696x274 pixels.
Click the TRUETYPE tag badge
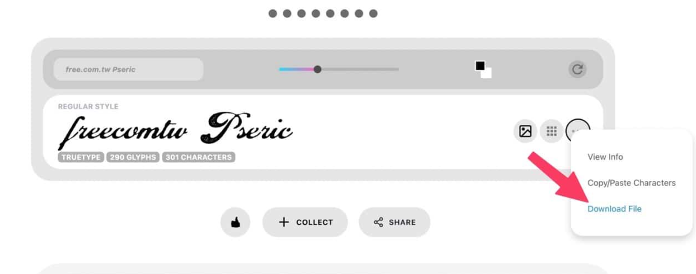pyautogui.click(x=81, y=157)
